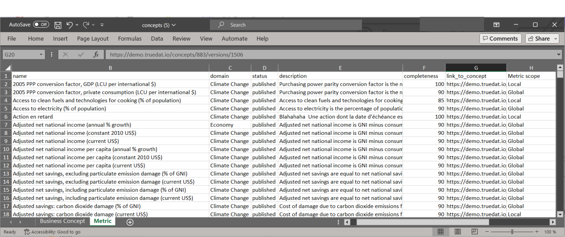565x237 pixels.
Task: Click the Redo arrow icon
Action: pyautogui.click(x=86, y=25)
